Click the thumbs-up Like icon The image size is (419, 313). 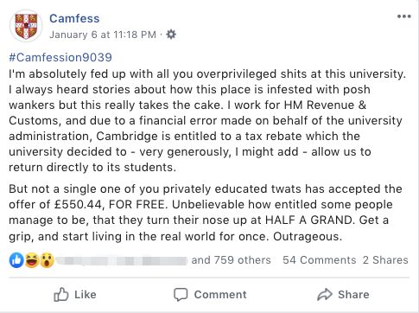[61, 295]
